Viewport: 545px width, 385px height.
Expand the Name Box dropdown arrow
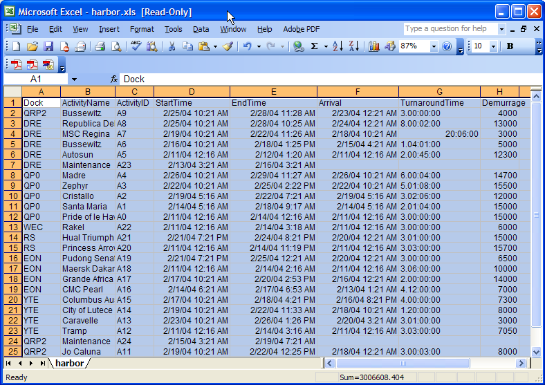(74, 79)
